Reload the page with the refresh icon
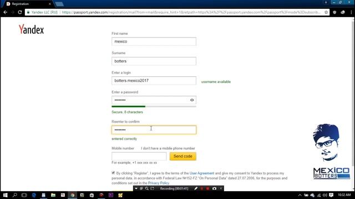 (x=20, y=12)
